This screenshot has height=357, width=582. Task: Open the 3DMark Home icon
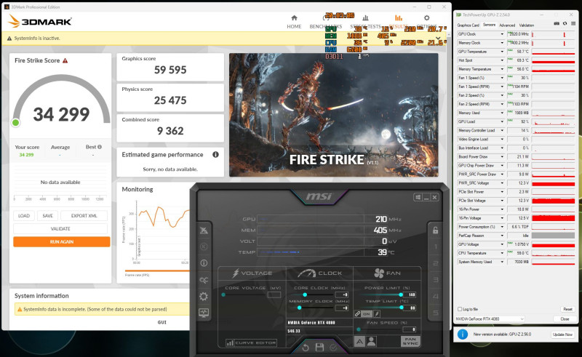(294, 17)
